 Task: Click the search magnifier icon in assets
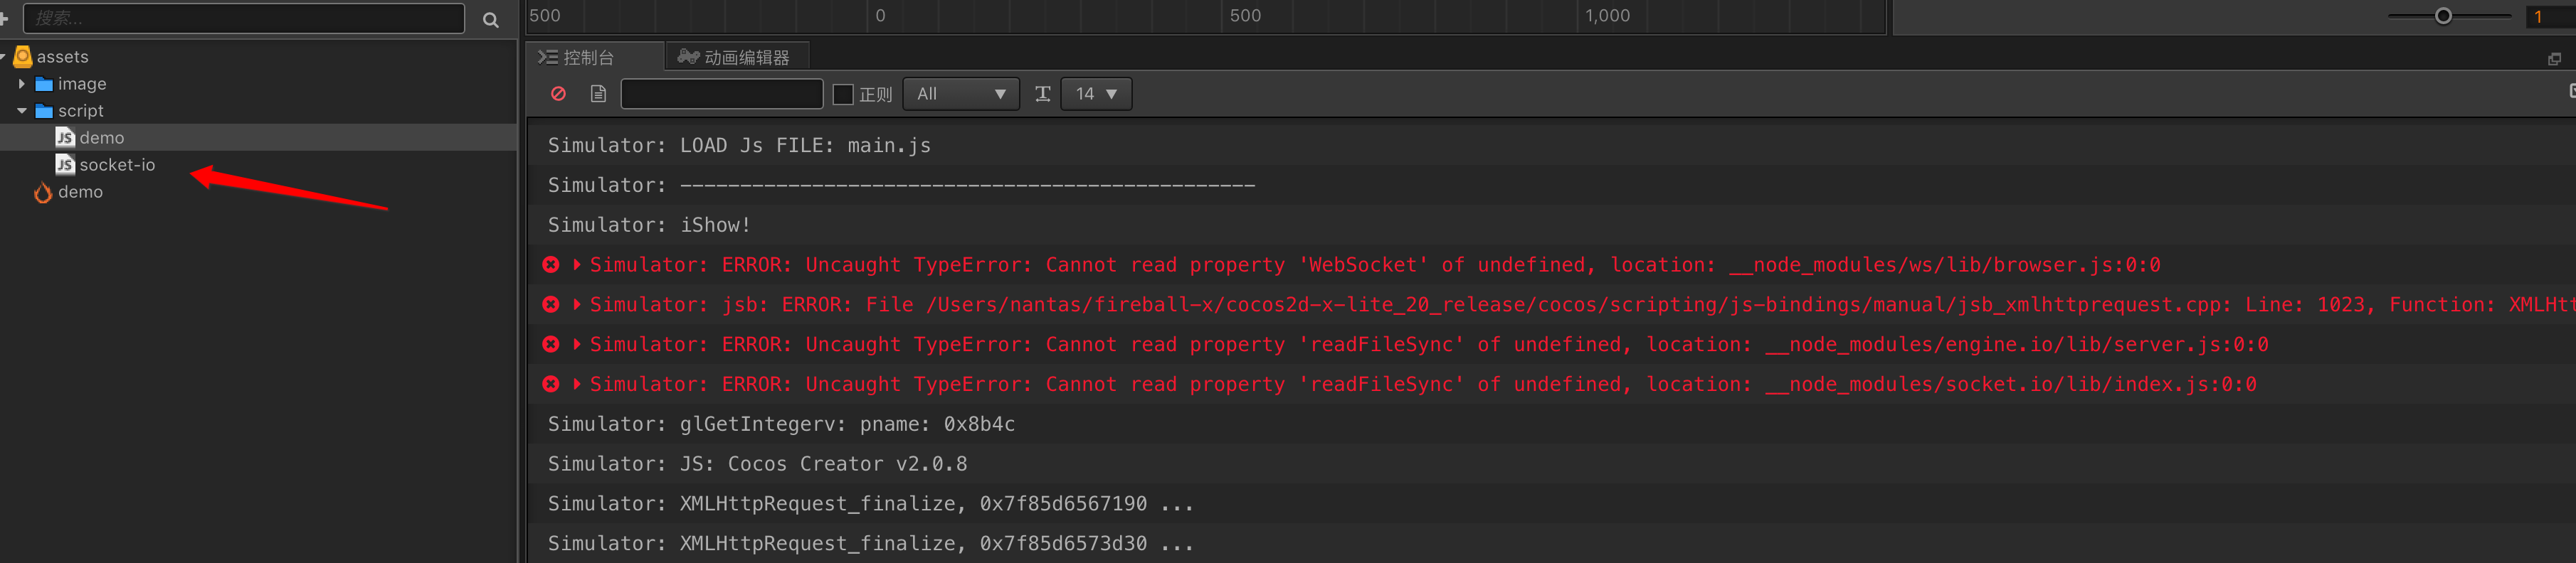coord(490,20)
